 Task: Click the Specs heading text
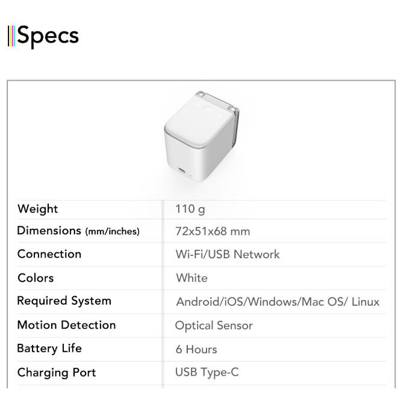click(48, 36)
